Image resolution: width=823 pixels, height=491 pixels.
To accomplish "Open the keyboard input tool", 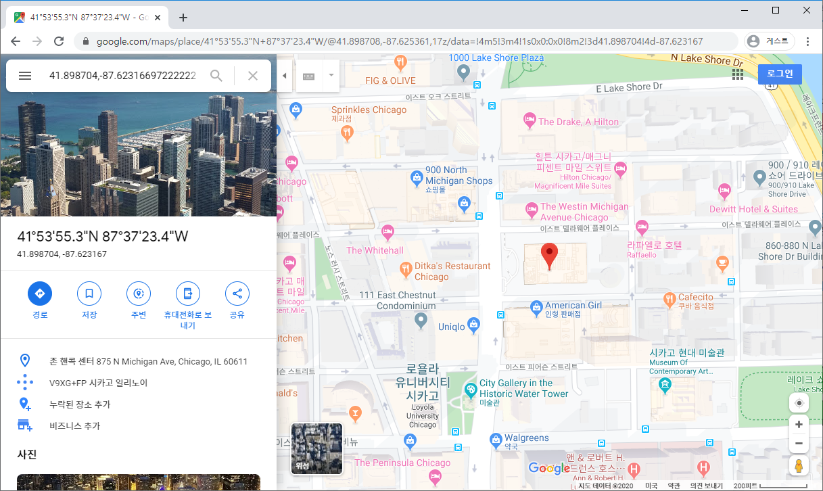I will pyautogui.click(x=308, y=76).
